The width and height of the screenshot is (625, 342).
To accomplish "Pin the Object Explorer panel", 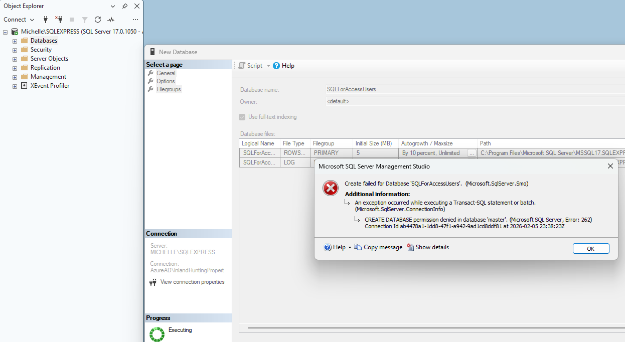I will pos(125,6).
